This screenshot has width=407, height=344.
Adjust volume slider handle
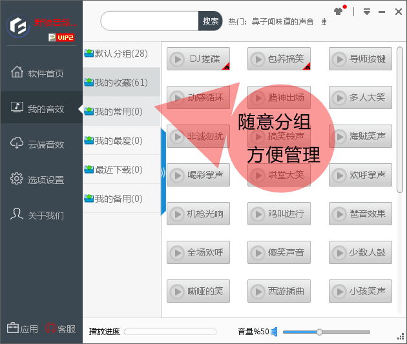(x=320, y=332)
